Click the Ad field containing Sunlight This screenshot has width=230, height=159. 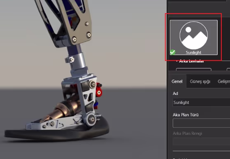pyautogui.click(x=202, y=102)
